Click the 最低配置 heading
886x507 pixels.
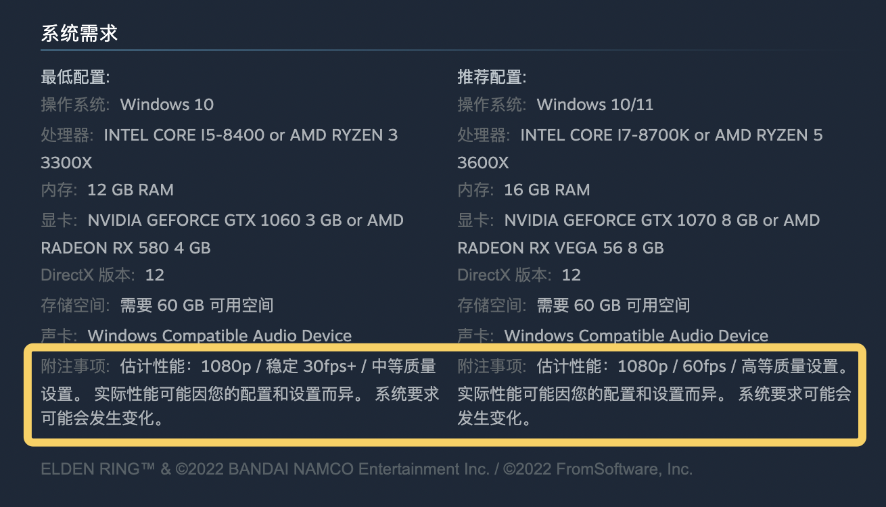[75, 77]
